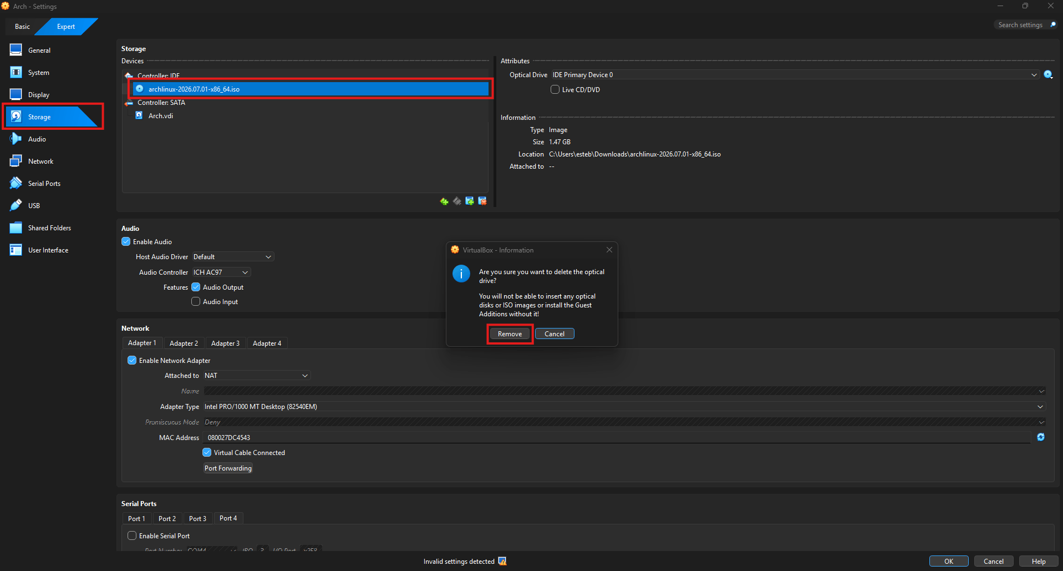This screenshot has height=571, width=1063.
Task: Select the Adapter 4 tab
Action: pos(267,343)
